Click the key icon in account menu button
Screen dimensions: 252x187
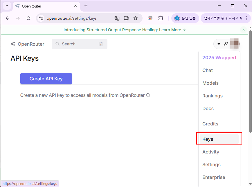click(226, 44)
